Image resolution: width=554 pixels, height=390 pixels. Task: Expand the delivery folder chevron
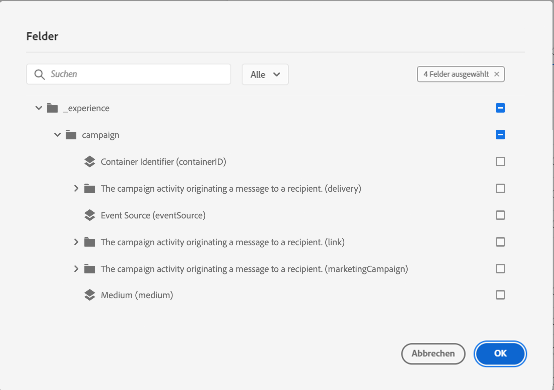click(76, 188)
